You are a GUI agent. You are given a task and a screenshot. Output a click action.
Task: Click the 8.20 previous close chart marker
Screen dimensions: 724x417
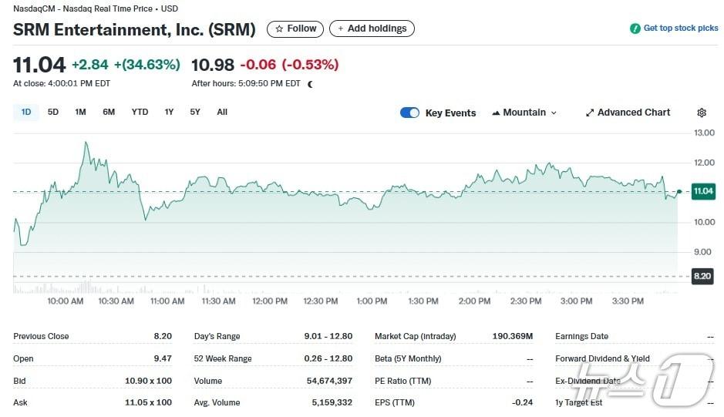point(702,276)
